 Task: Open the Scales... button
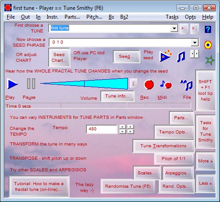(147, 173)
